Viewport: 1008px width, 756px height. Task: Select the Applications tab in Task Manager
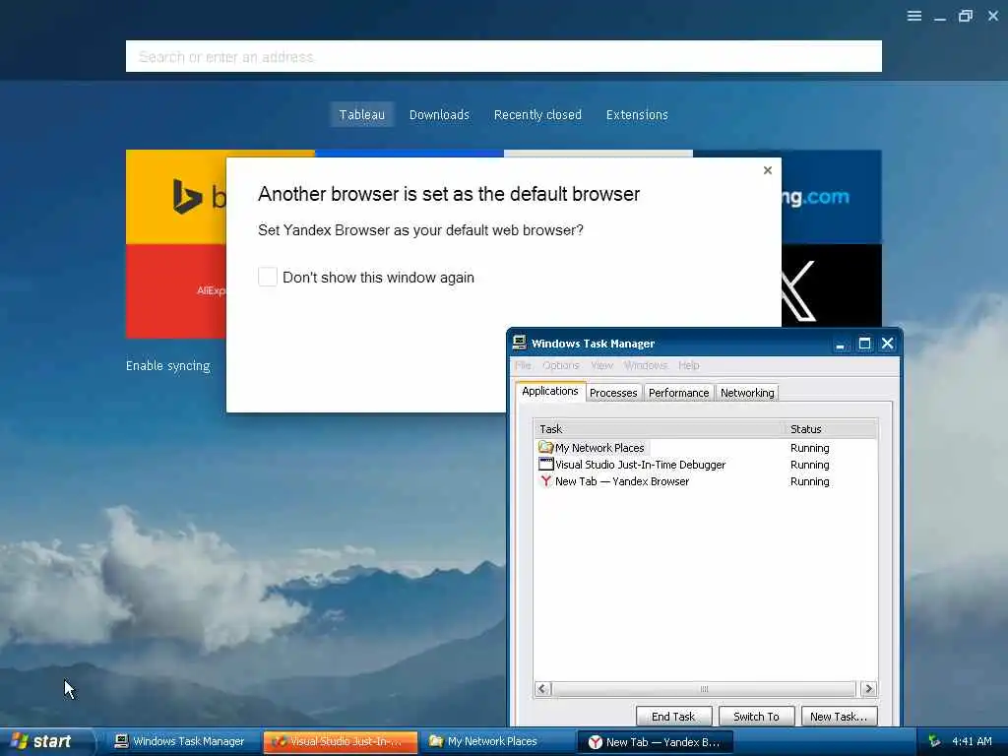pos(549,391)
